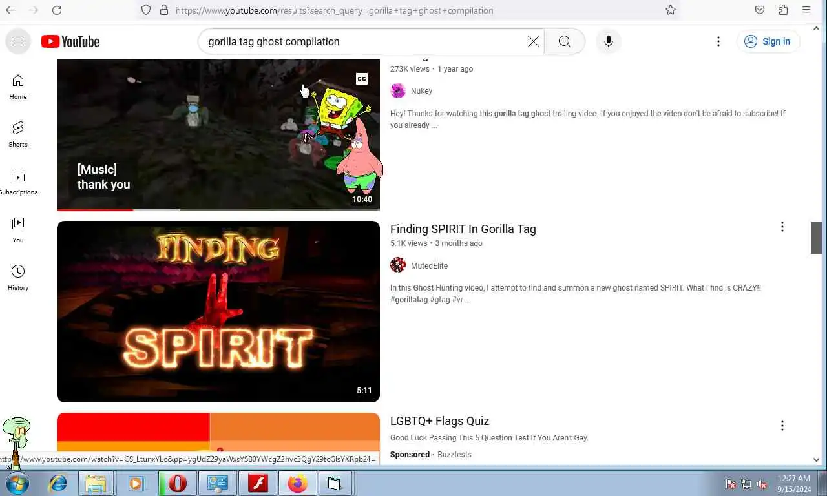Click the Buzztests sponsor name
The image size is (827, 496).
pos(454,455)
